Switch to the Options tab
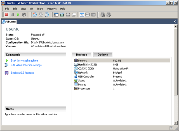This screenshot has width=179, height=131. pos(103,55)
